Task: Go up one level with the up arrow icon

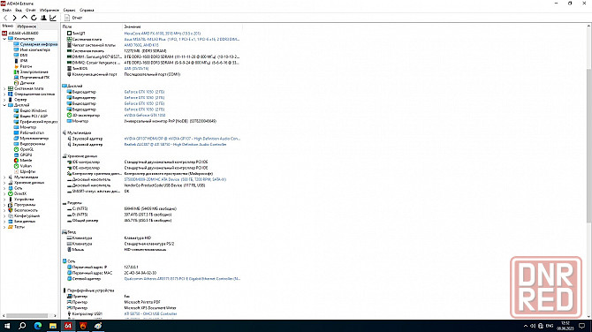Action: tap(24, 18)
